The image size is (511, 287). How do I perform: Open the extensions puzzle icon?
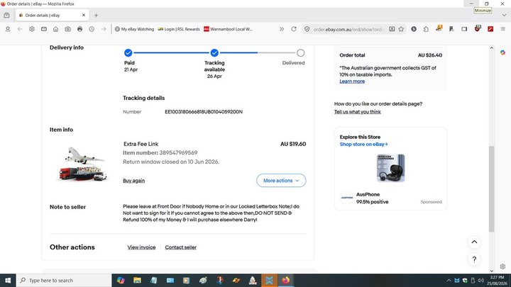point(426,29)
